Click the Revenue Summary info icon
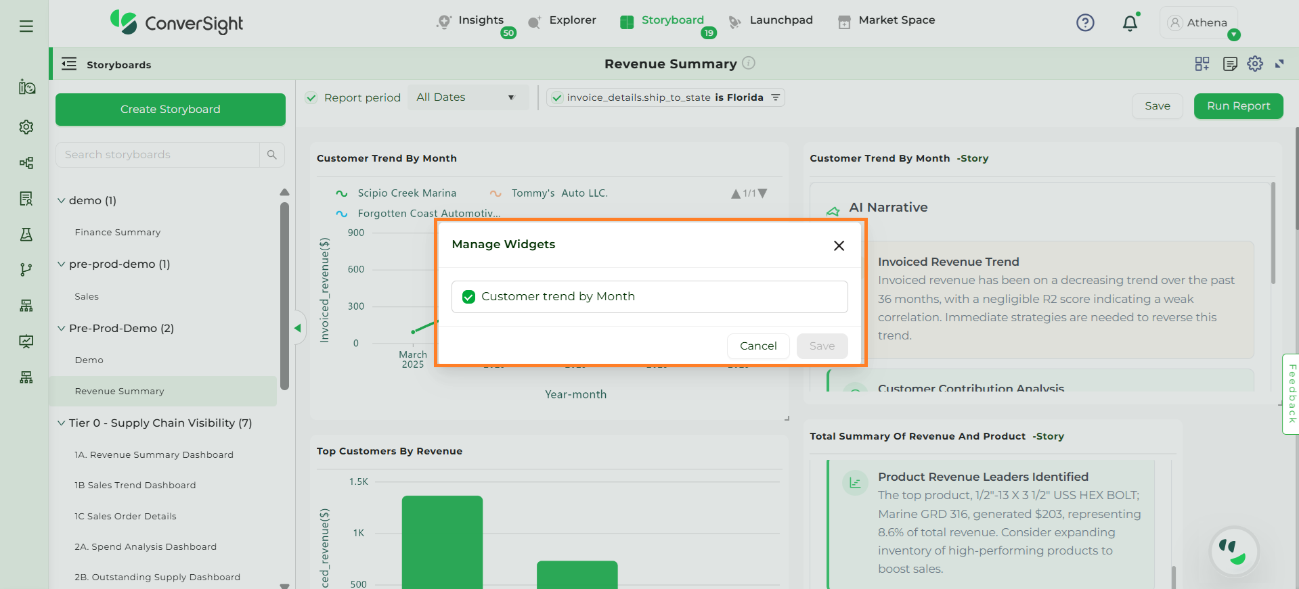Viewport: 1299px width, 589px height. 749,63
